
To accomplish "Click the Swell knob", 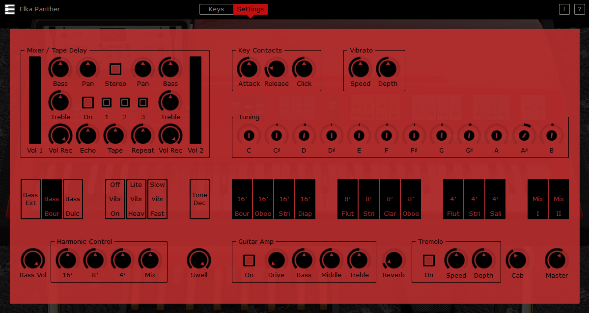I will [x=199, y=260].
